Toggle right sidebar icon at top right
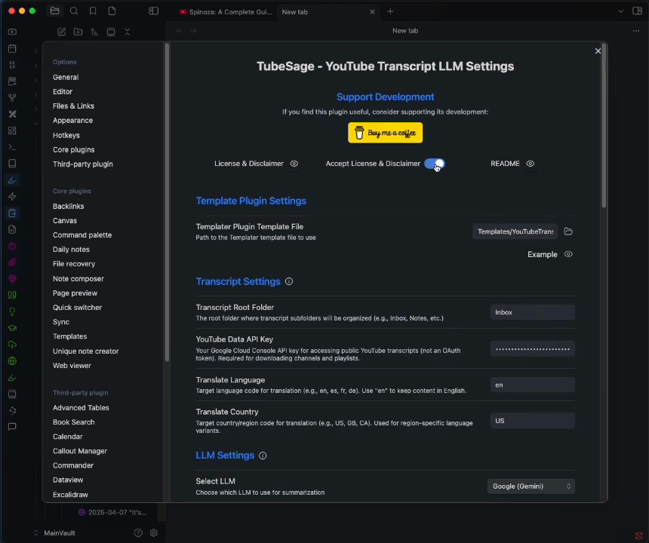 point(638,11)
